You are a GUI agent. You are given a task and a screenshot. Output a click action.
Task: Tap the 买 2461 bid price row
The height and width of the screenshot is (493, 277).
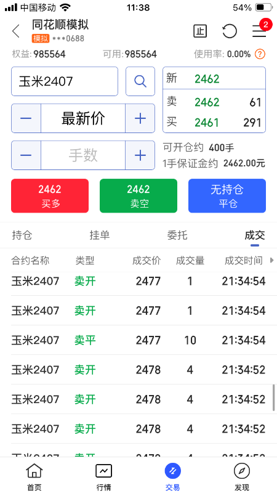pos(214,122)
